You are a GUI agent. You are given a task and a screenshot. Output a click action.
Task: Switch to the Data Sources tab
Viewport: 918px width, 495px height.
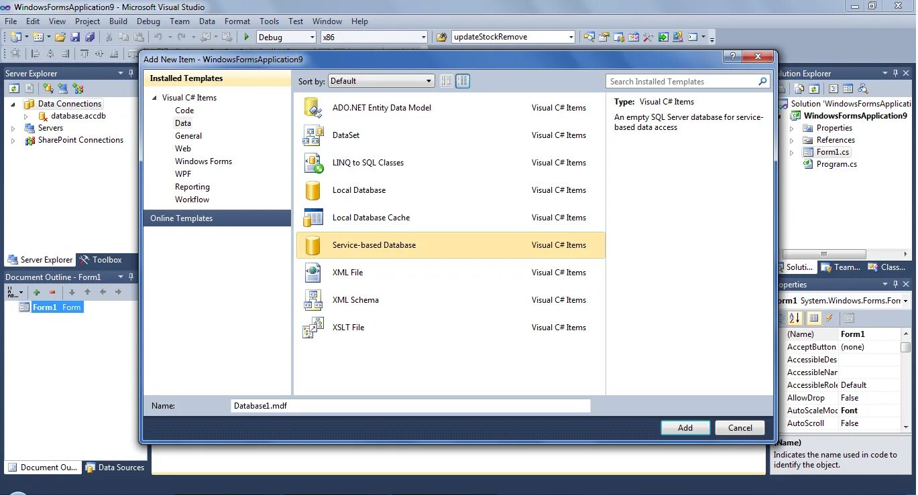pyautogui.click(x=115, y=468)
